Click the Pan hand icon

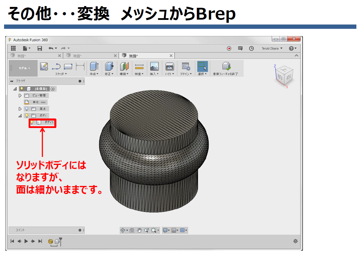pyautogui.click(x=139, y=230)
